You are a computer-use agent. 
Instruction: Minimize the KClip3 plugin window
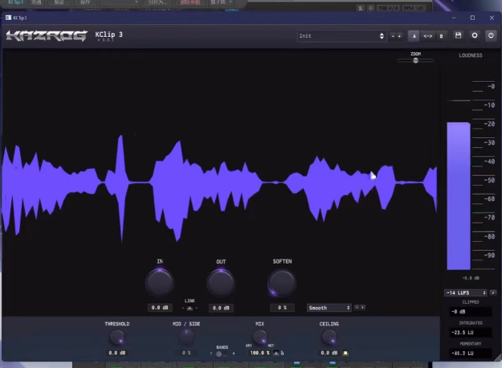(454, 18)
